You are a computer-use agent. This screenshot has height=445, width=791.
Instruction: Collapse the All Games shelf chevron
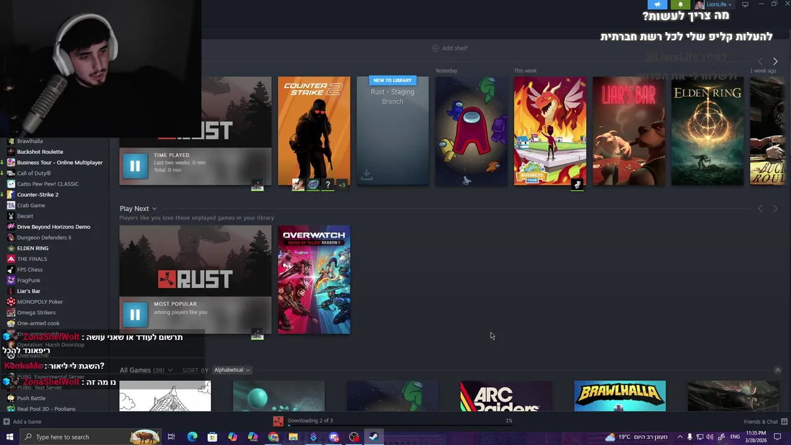coord(777,370)
